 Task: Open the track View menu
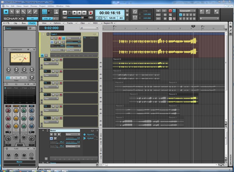click(x=46, y=23)
